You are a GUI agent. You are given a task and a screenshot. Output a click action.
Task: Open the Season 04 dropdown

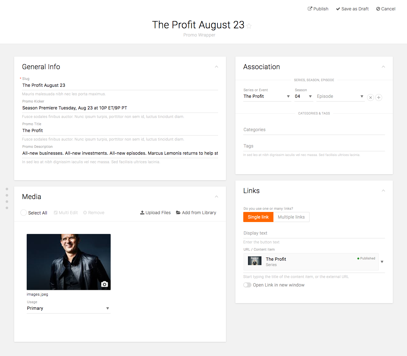(x=303, y=96)
